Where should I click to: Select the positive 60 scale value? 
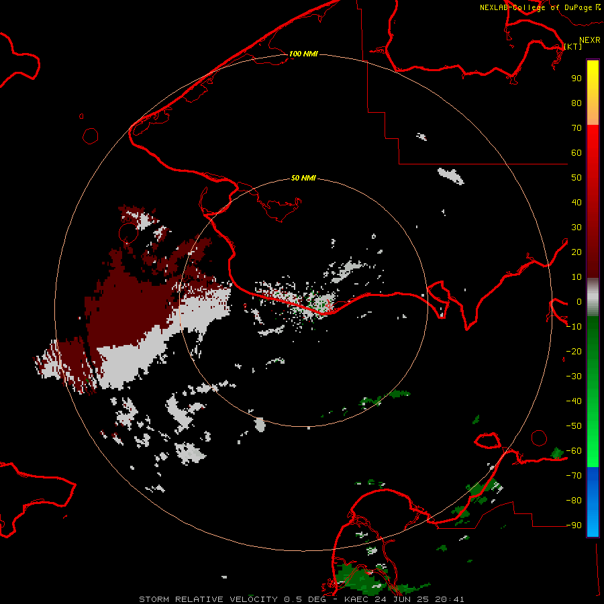pos(576,153)
